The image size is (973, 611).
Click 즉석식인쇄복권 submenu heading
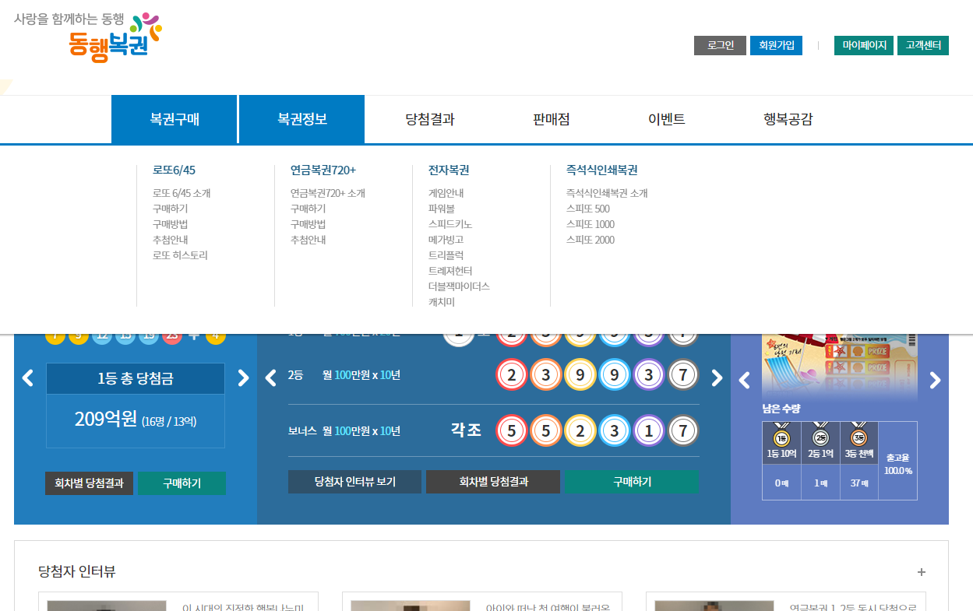click(602, 170)
